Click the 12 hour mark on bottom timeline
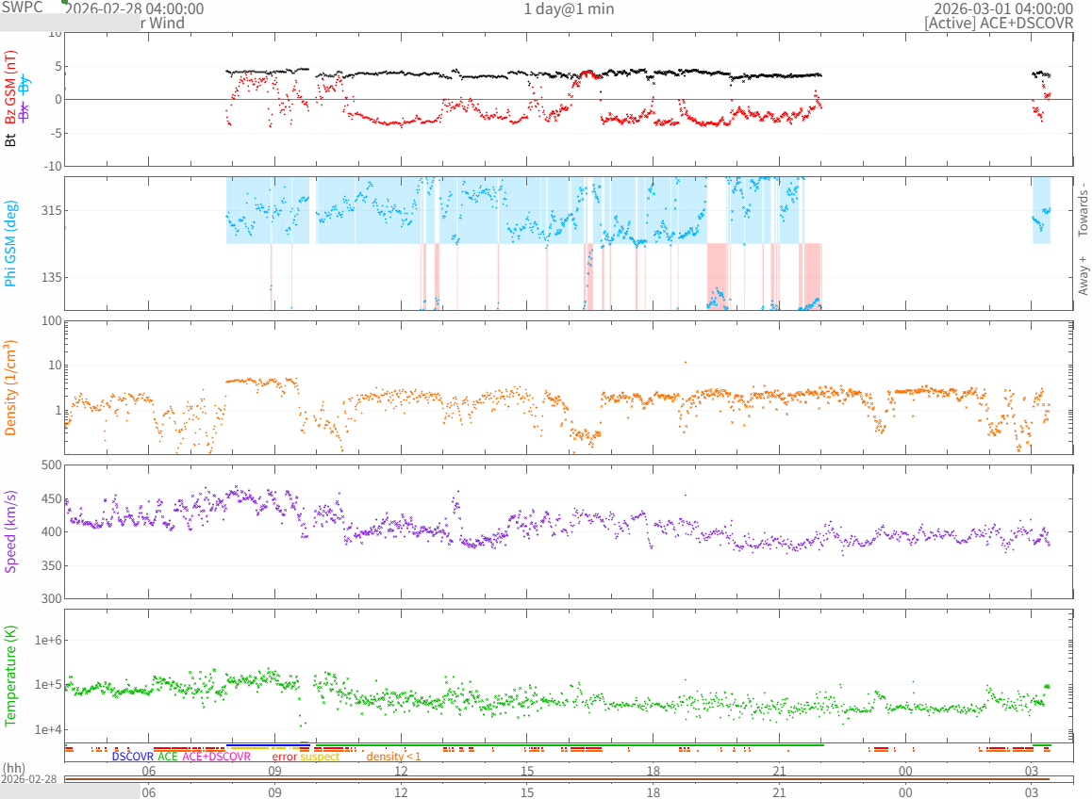 coord(401,793)
